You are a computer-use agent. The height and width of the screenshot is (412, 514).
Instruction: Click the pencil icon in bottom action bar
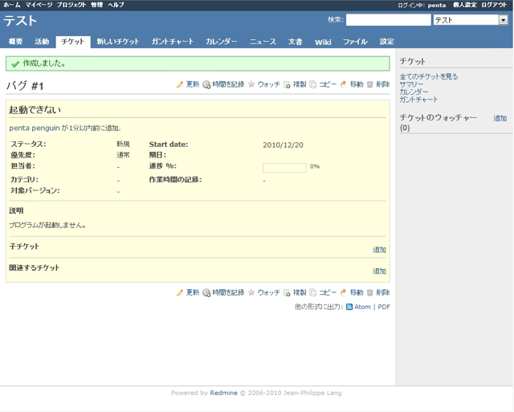click(180, 292)
